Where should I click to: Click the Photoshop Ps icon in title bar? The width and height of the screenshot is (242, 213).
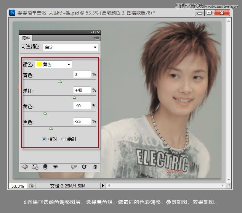tap(12, 13)
